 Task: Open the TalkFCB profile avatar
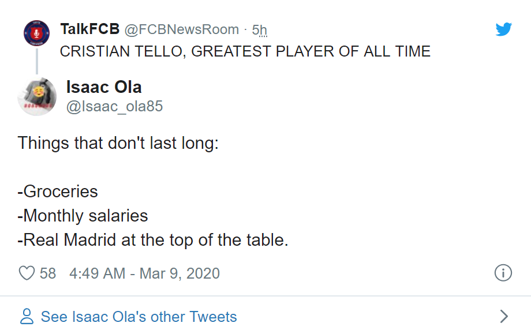click(36, 32)
